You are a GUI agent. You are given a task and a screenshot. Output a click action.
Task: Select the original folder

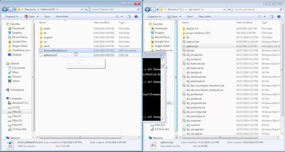48,37
